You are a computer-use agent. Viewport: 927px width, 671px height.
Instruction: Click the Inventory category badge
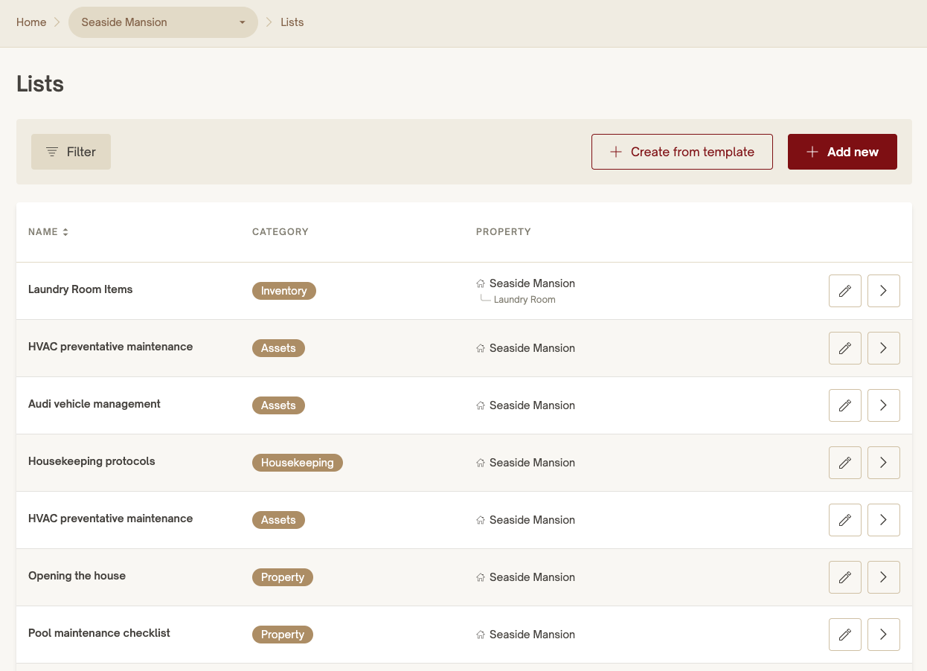tap(283, 291)
